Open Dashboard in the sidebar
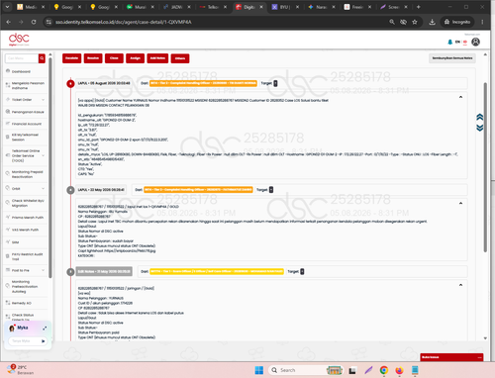Image resolution: width=495 pixels, height=378 pixels. pyautogui.click(x=21, y=71)
